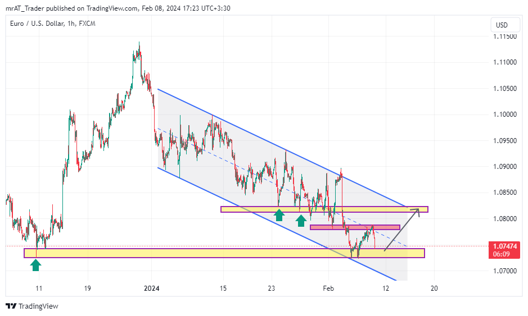Click the 12 date label on time axis
This screenshot has height=316, width=528.
click(x=386, y=288)
